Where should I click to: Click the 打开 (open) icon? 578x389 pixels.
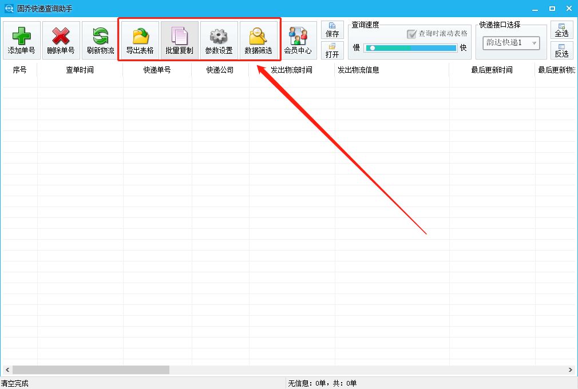point(332,51)
